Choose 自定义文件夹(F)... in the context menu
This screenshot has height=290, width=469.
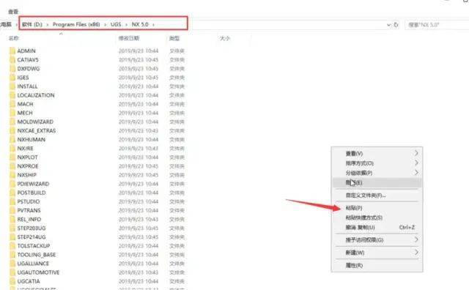pyautogui.click(x=377, y=196)
